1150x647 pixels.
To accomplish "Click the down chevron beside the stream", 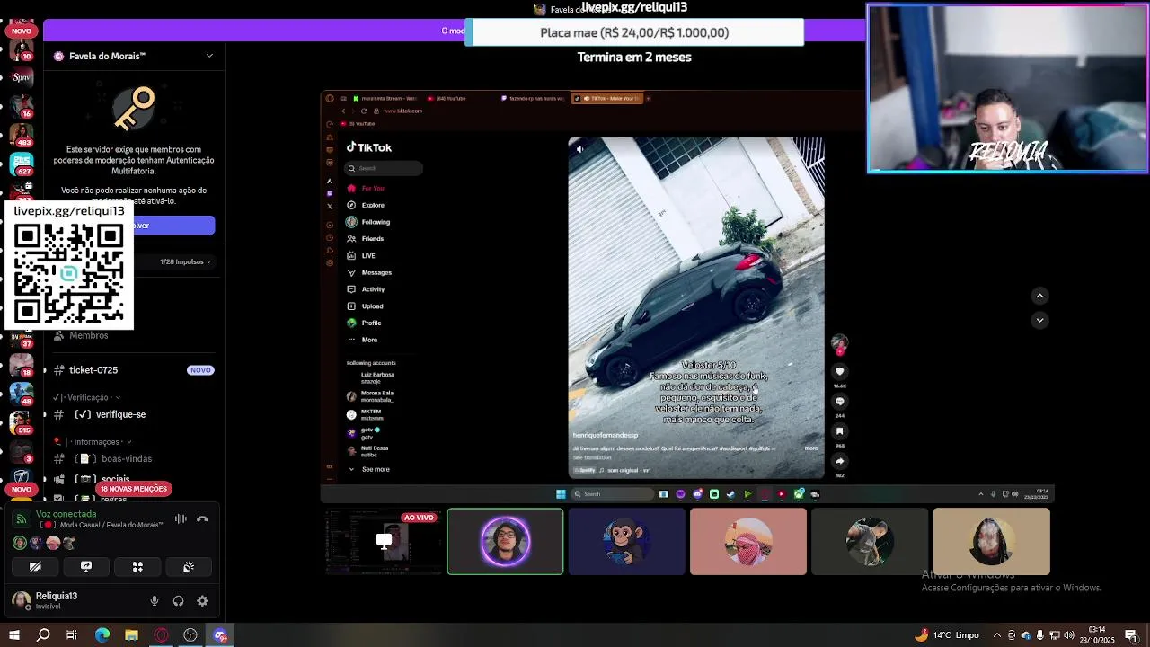I will click(x=1039, y=320).
